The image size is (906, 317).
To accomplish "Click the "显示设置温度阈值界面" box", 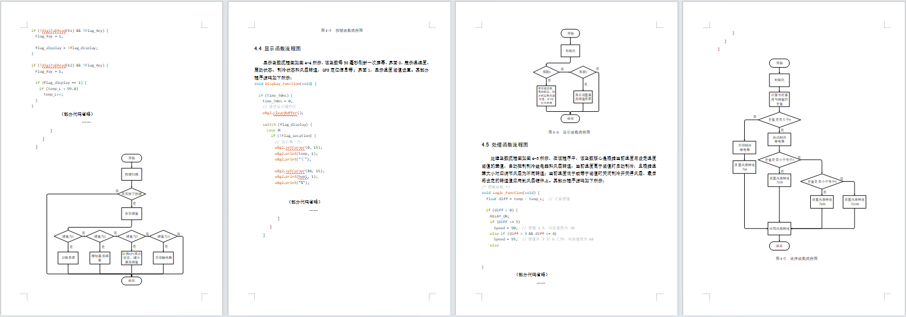I will 583,97.
